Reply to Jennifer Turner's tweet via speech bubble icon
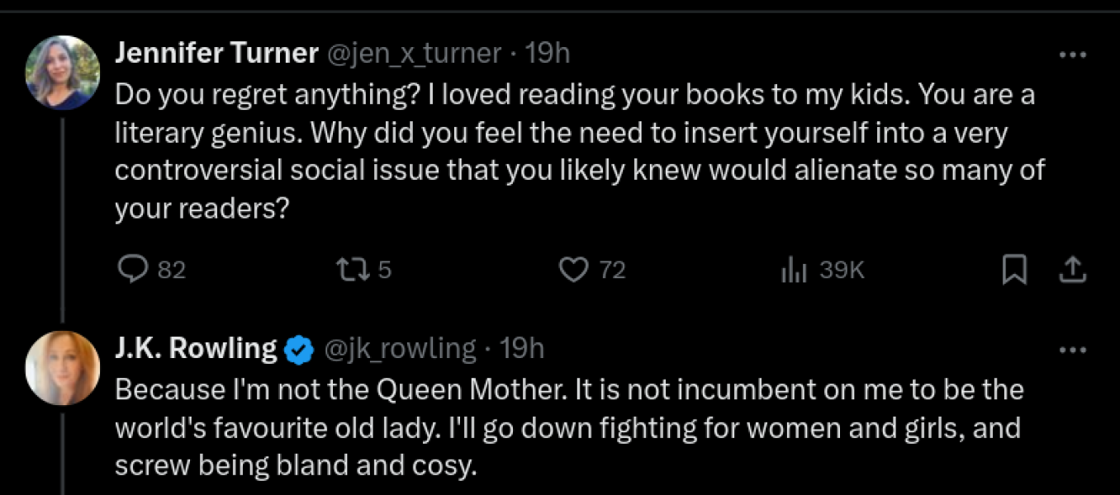 131,270
